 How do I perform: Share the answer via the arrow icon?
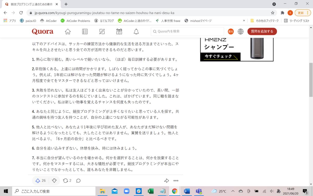click(x=166, y=180)
